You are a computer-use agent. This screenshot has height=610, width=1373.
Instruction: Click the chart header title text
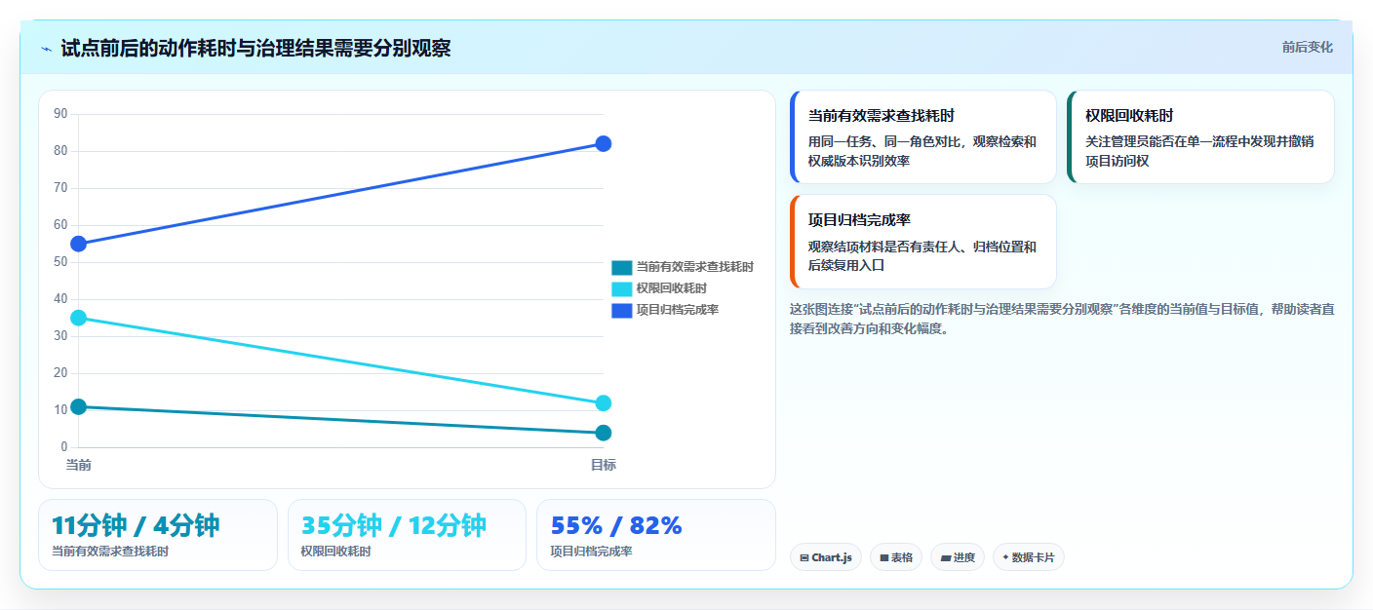(255, 49)
